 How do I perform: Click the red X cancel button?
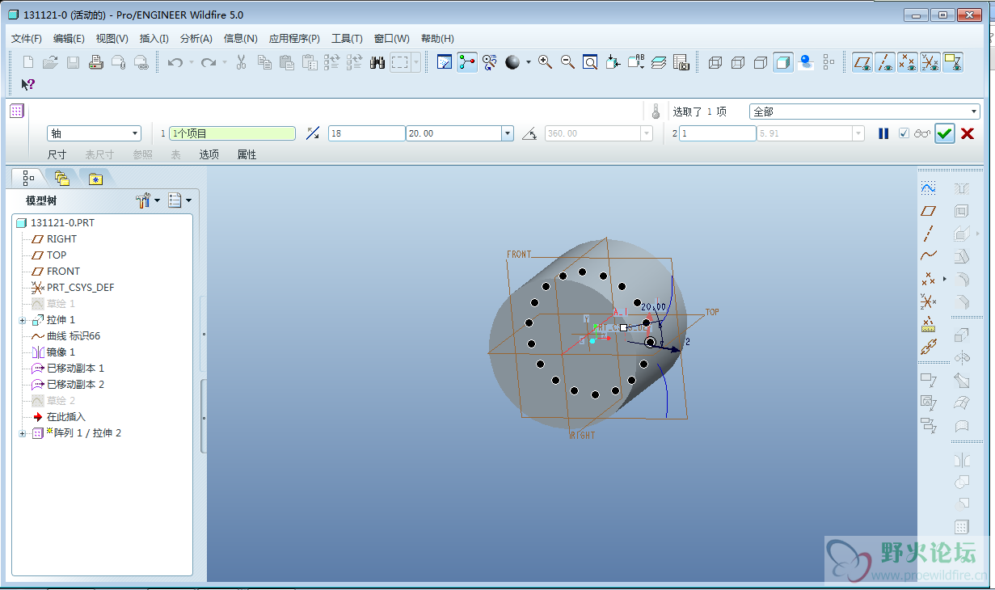pyautogui.click(x=968, y=133)
